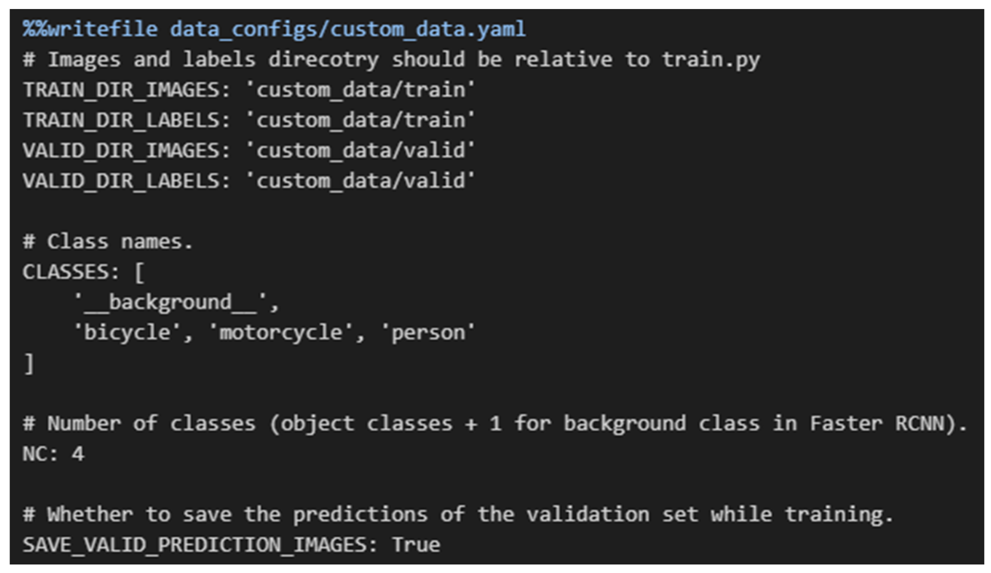Click the opening bracket after CLASSES
991x573 pixels.
(139, 273)
